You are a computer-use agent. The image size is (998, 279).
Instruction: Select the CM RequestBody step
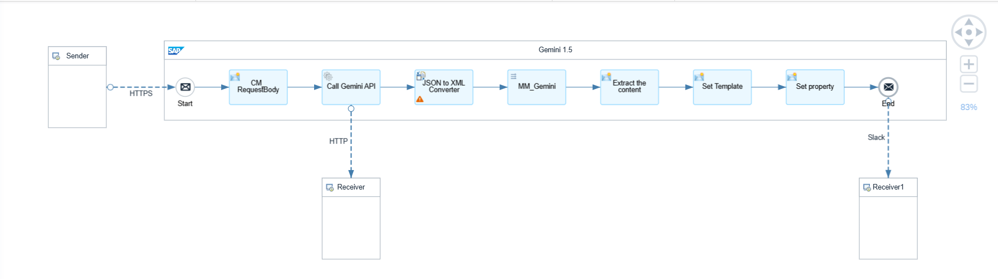point(258,87)
